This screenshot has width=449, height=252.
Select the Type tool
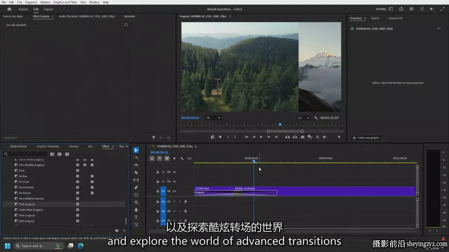[x=136, y=217]
